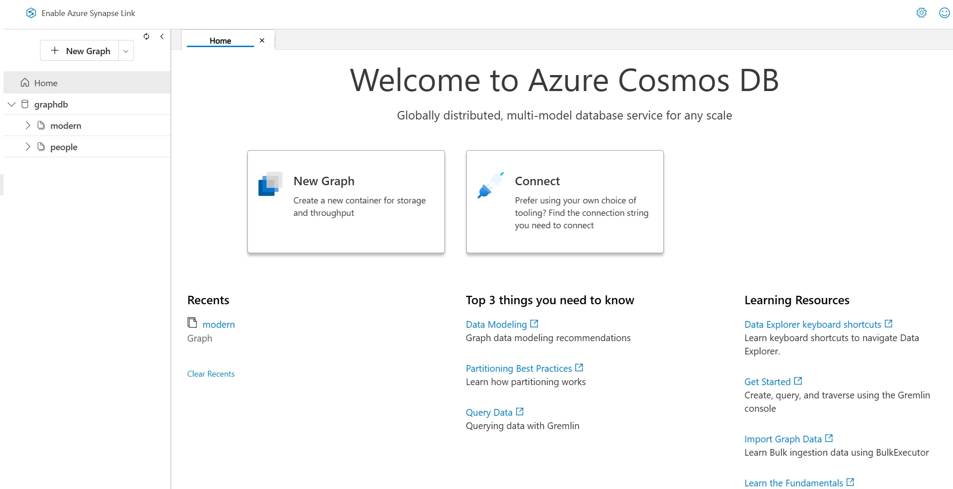Click the modern recent item document icon
953x489 pixels.
coord(192,322)
